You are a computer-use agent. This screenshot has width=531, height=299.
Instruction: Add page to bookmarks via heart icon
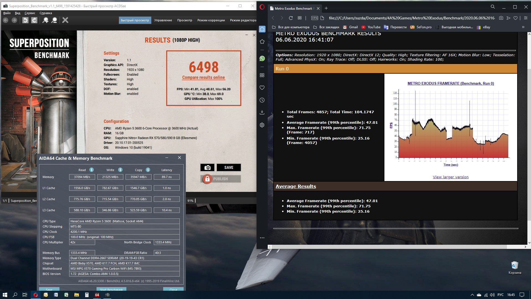(x=516, y=18)
